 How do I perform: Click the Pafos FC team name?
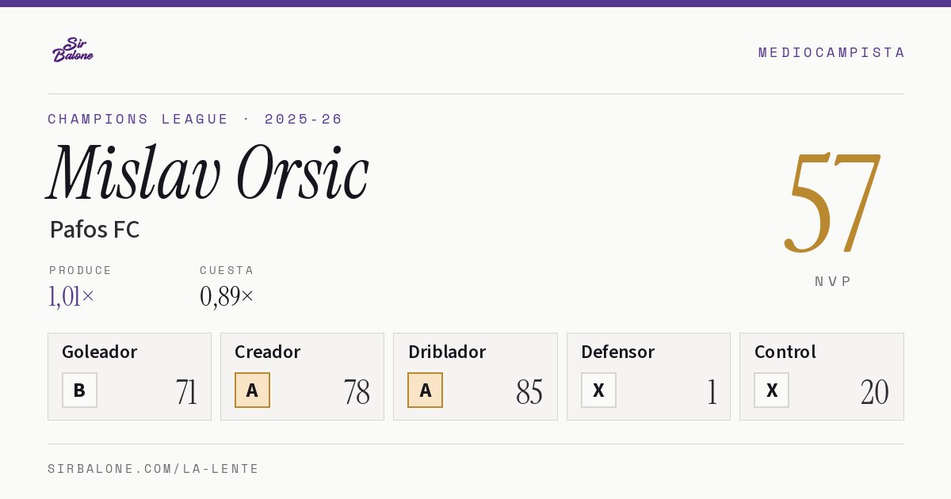[x=94, y=230]
